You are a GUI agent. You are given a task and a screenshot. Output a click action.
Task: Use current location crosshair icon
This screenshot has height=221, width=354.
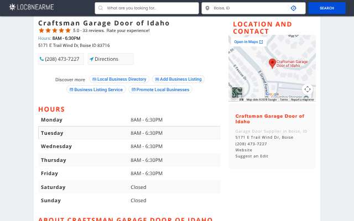pyautogui.click(x=293, y=8)
